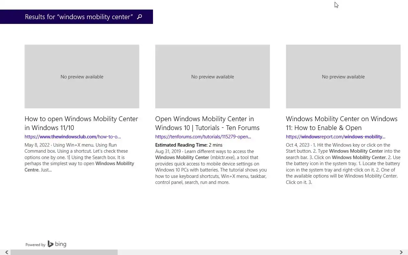Open 'Open Windows Mobility Center in Windows 10' title
408x255 pixels.
pyautogui.click(x=207, y=123)
